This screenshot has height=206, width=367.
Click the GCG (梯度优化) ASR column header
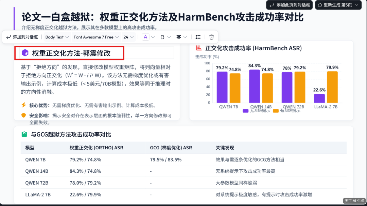click(171, 148)
